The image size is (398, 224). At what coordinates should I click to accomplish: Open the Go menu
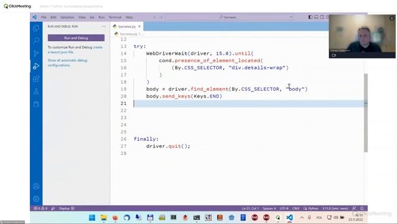[x=92, y=17]
